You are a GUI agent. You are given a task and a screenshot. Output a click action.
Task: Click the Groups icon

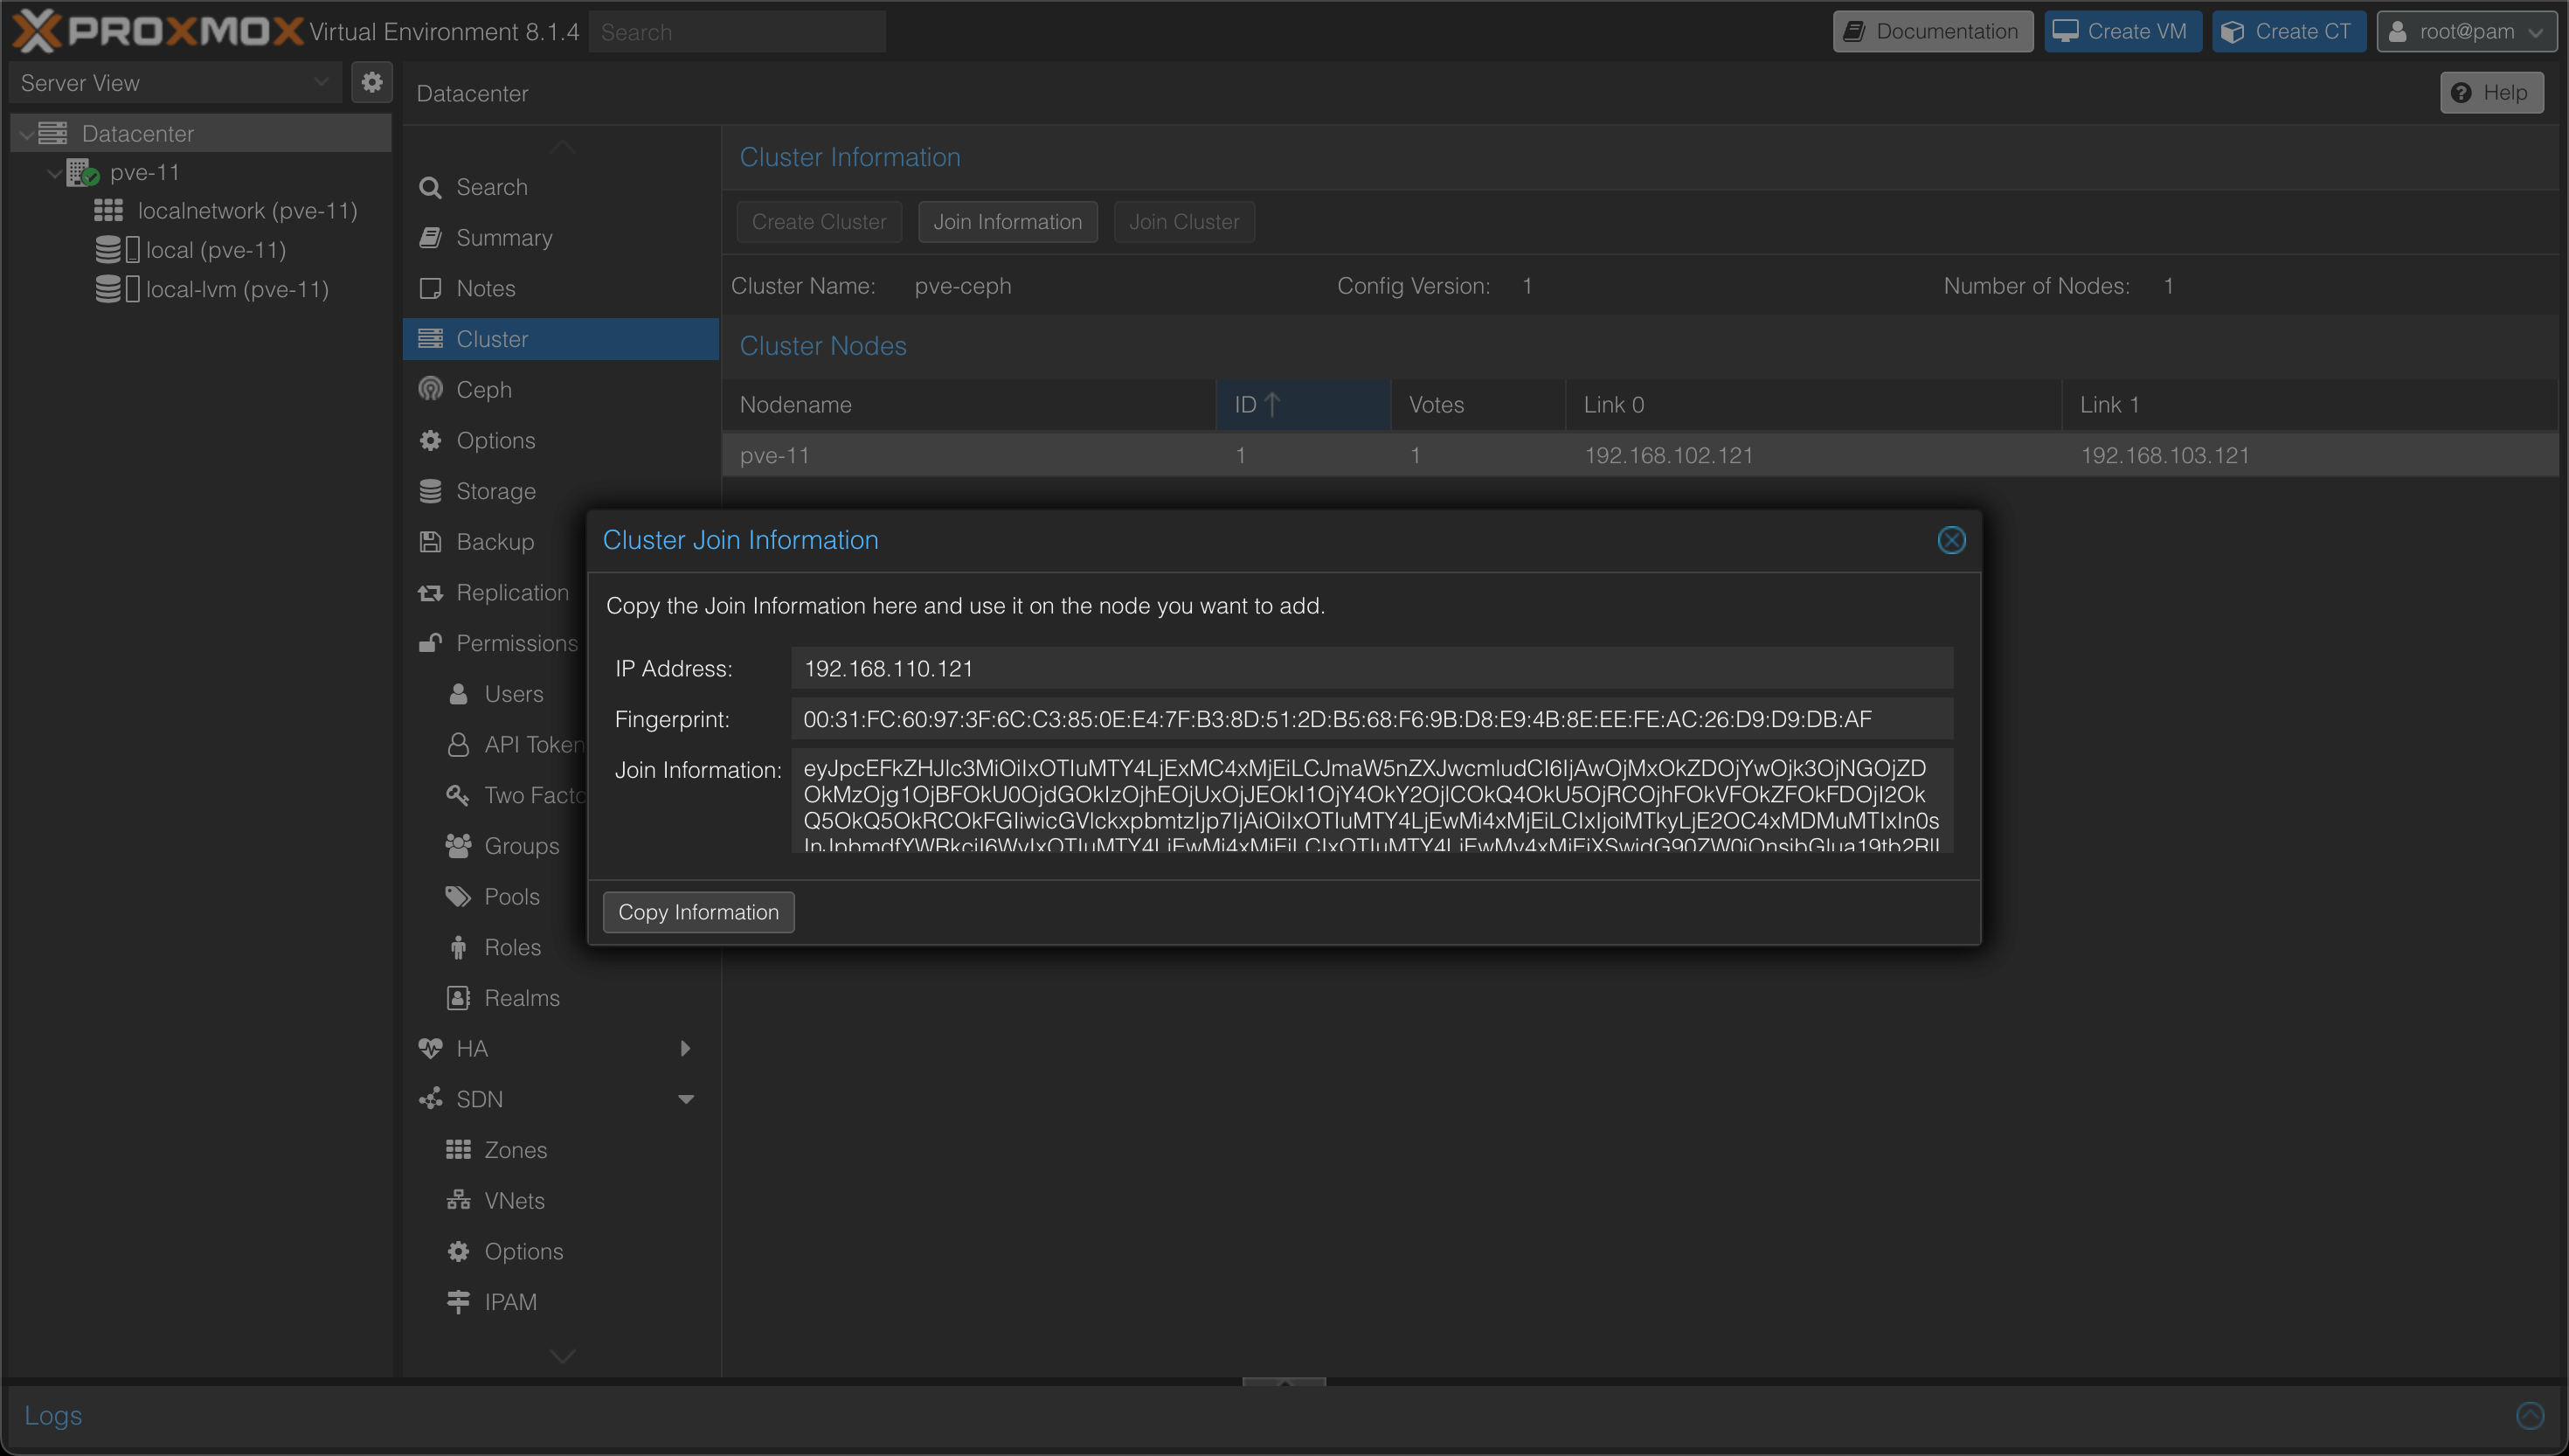459,846
